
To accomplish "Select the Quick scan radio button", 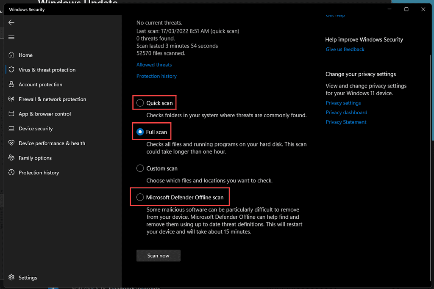I will 140,103.
